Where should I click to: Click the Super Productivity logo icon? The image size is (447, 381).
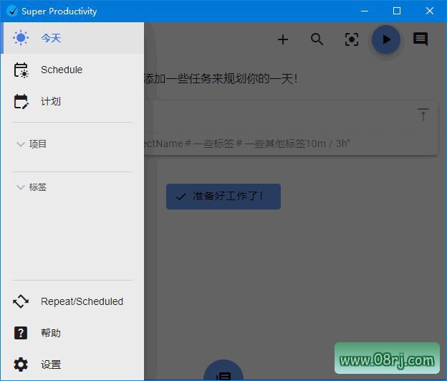[x=12, y=11]
